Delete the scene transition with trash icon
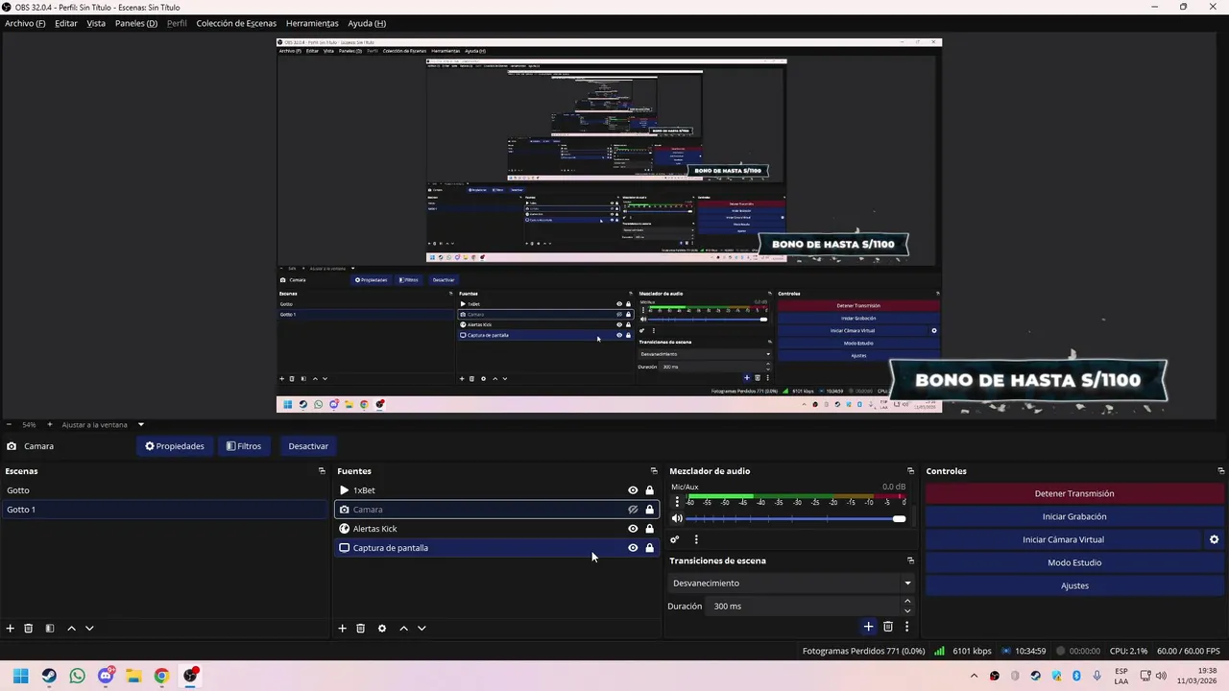This screenshot has width=1229, height=691. pyautogui.click(x=888, y=627)
